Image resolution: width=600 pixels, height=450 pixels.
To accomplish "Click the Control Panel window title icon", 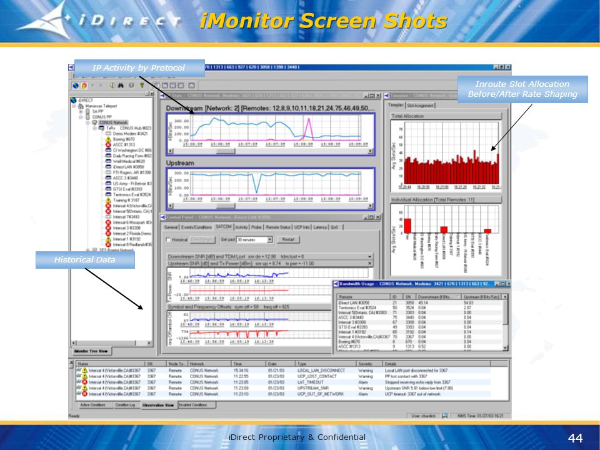I will (163, 217).
